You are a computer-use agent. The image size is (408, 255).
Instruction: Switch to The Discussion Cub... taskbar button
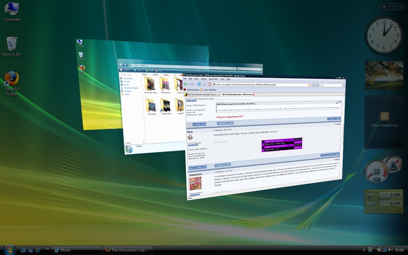click(x=127, y=250)
